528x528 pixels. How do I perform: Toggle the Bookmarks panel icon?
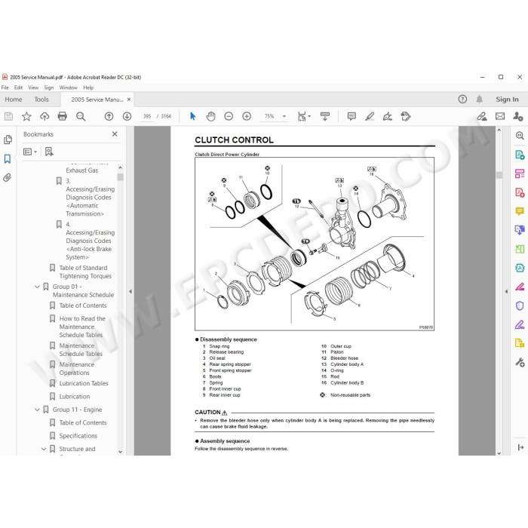8,158
